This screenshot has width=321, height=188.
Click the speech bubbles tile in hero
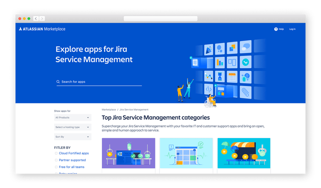pyautogui.click(x=245, y=47)
